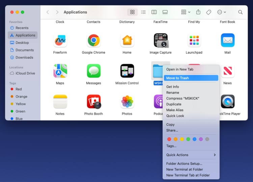Open the Photos app icon
The width and height of the screenshot is (253, 182).
pos(127,102)
